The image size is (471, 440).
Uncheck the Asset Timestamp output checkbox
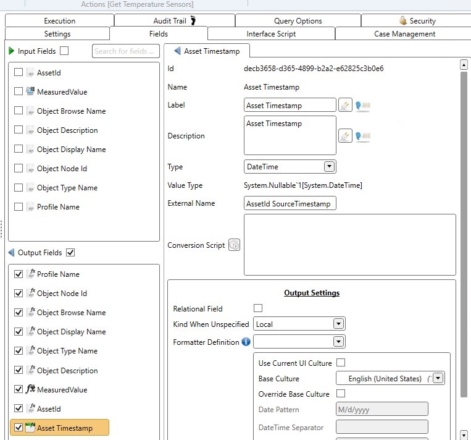(x=19, y=428)
